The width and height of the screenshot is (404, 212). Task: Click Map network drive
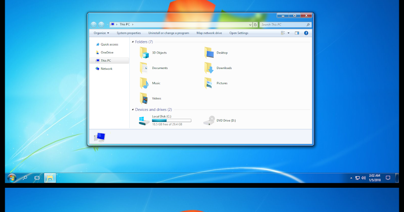point(209,33)
